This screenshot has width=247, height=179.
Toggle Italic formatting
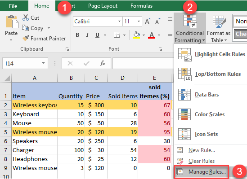pyautogui.click(x=87, y=35)
